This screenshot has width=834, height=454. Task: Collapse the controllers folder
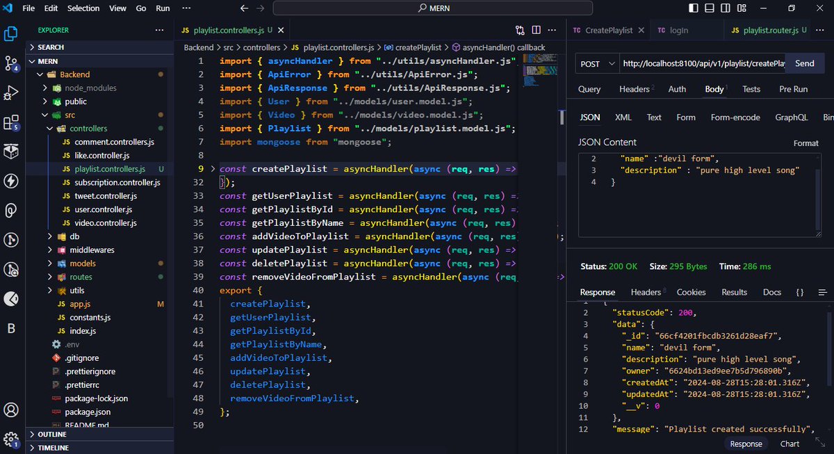(49, 129)
